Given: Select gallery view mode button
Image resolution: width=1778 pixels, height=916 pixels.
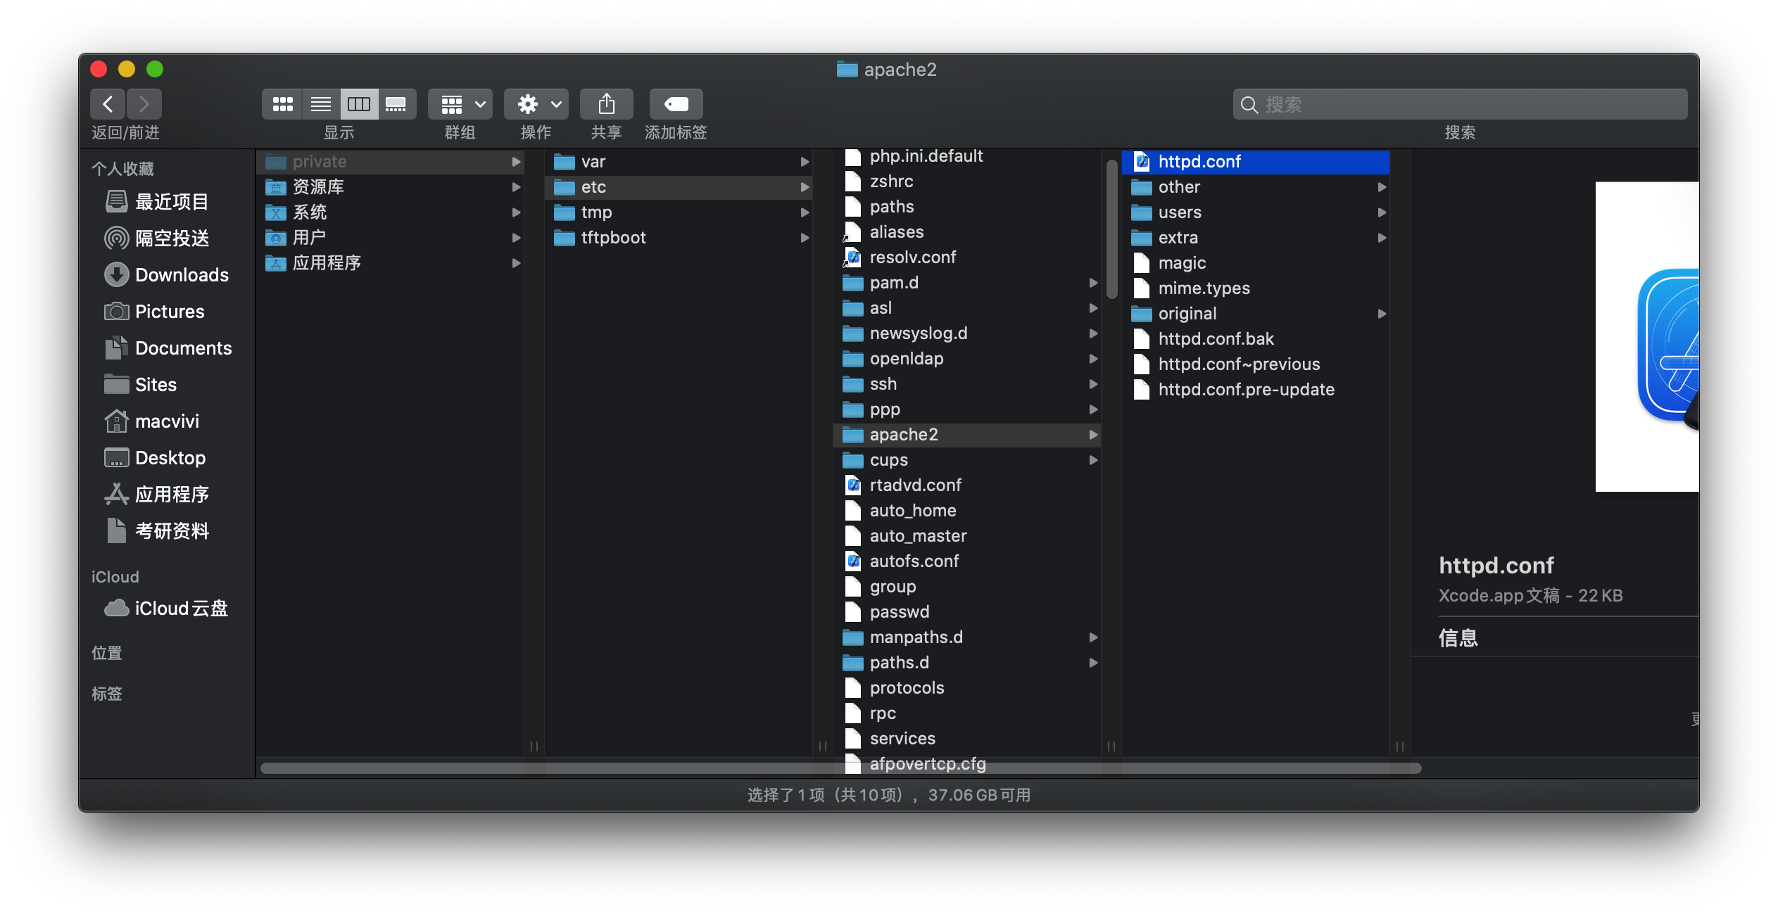Looking at the screenshot, I should (396, 104).
